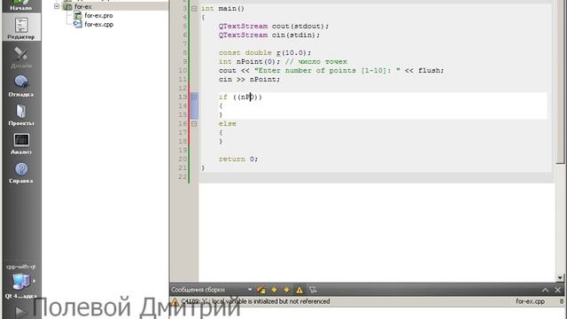Select the C4189 warning message
This screenshot has width=567, height=319.
[255, 301]
